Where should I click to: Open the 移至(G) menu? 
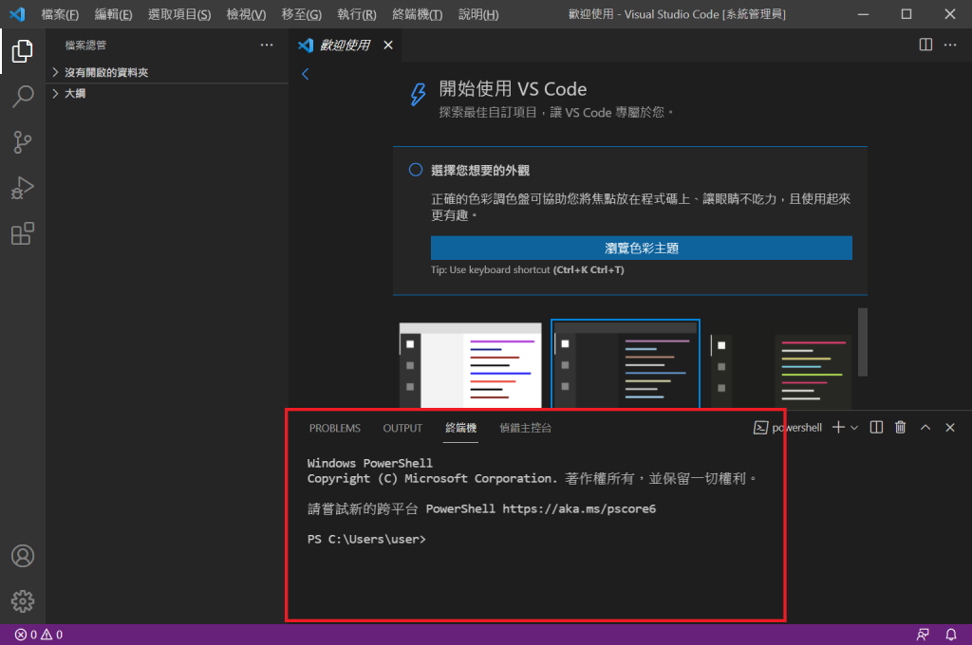point(302,14)
